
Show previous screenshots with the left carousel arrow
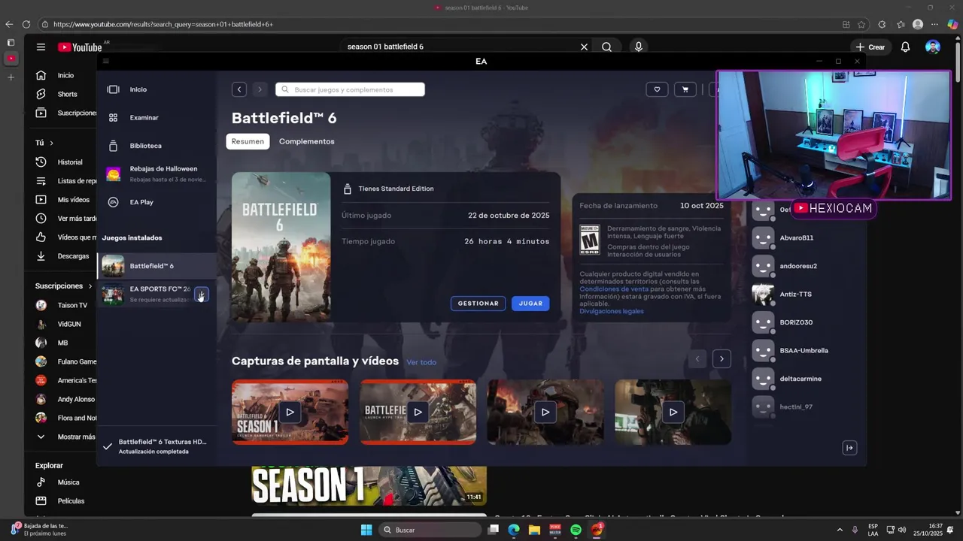pyautogui.click(x=697, y=358)
